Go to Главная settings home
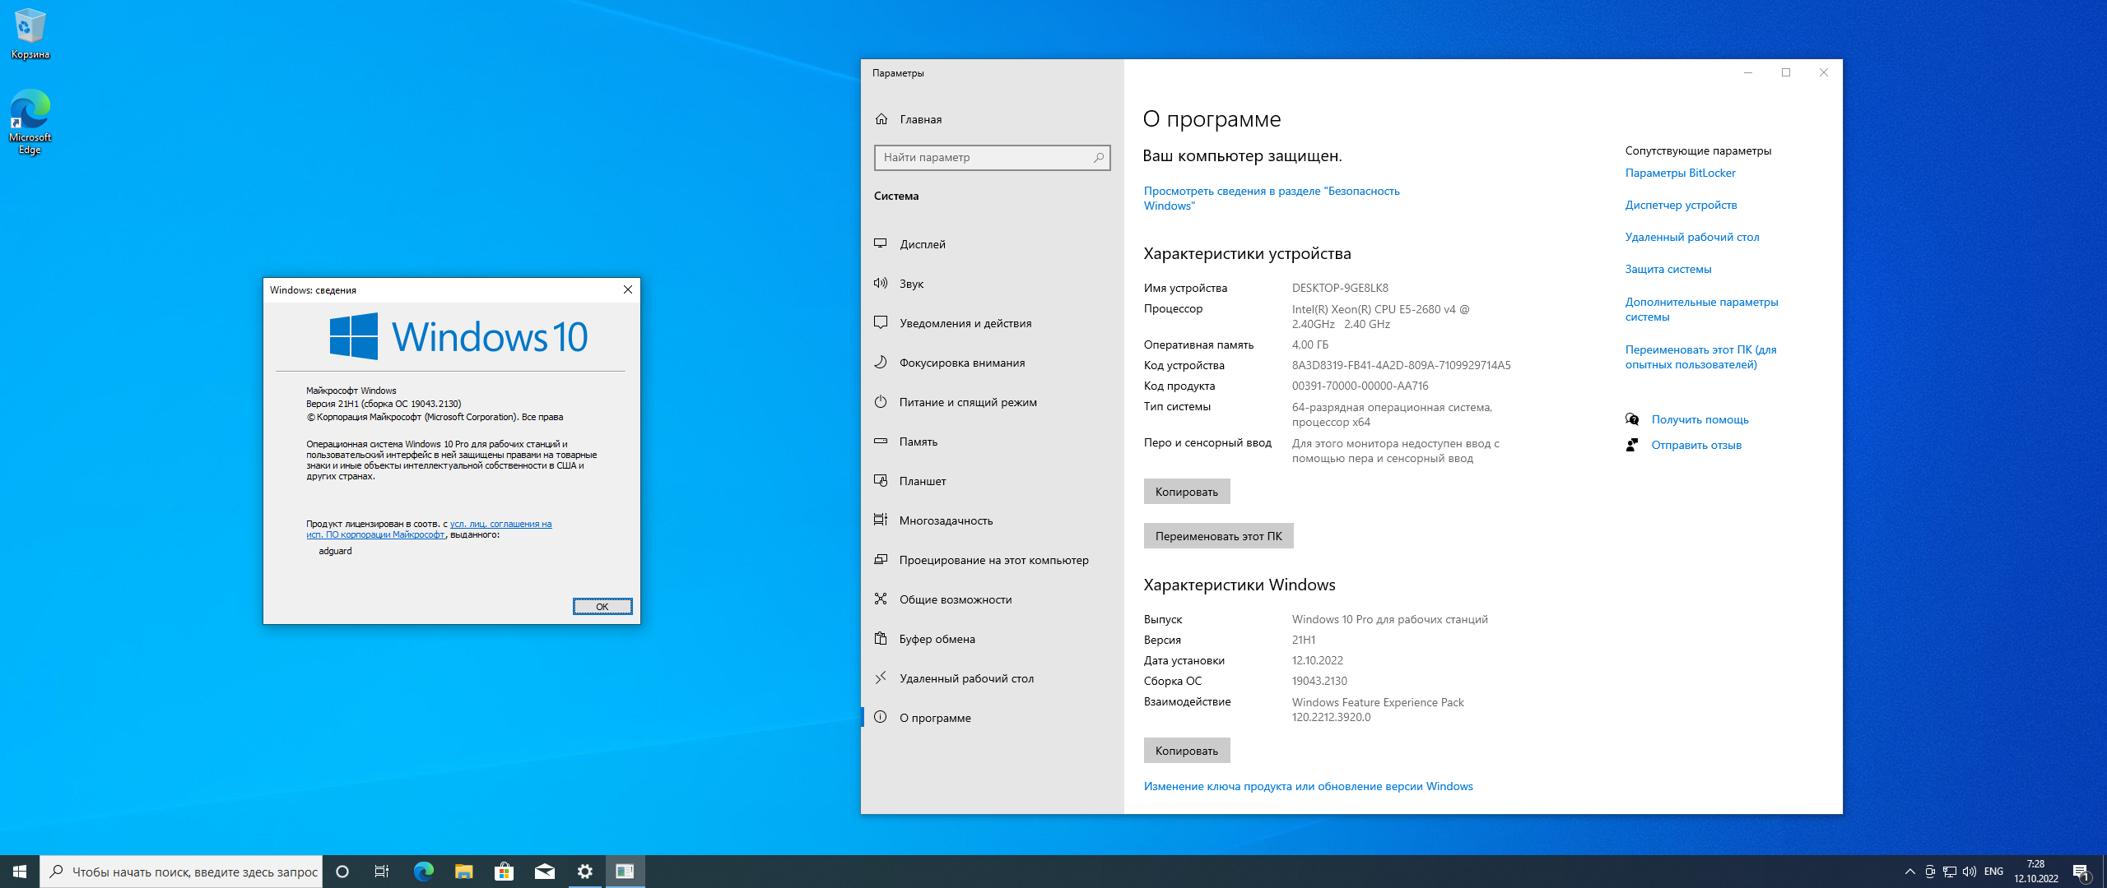The image size is (2107, 888). click(992, 119)
